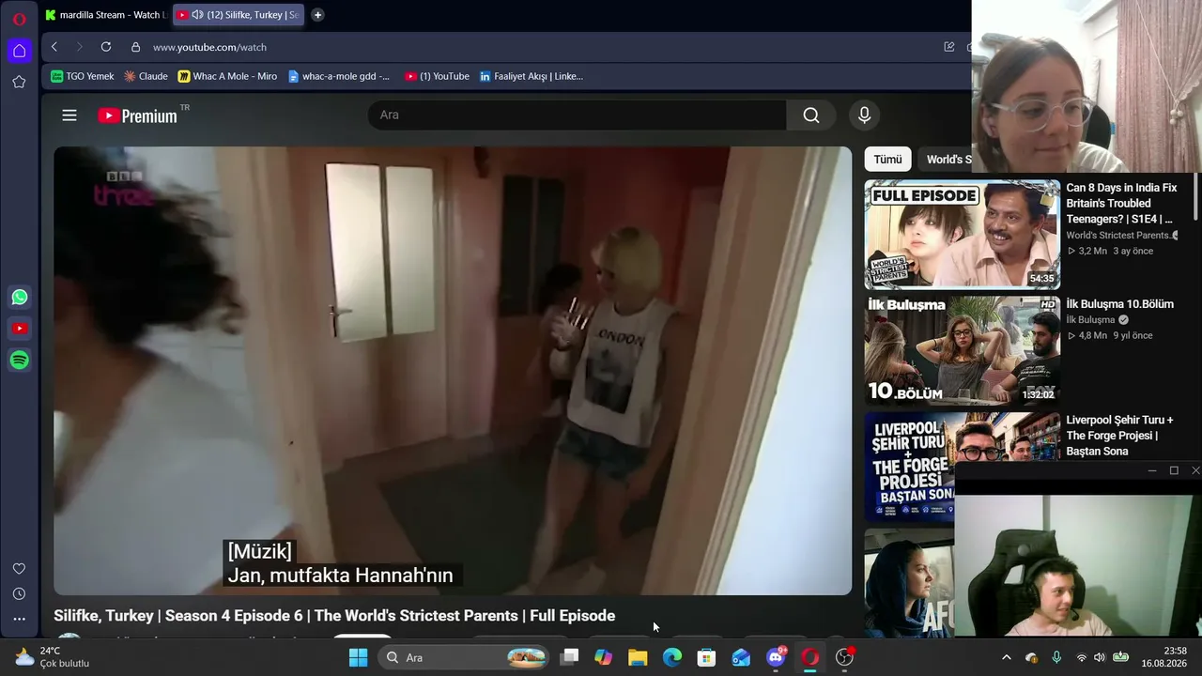This screenshot has height=676, width=1202.
Task: Open the YouTube hamburger guide menu
Action: [x=69, y=115]
